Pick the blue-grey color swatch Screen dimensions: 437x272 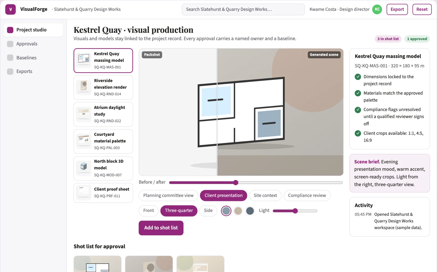tap(226, 211)
